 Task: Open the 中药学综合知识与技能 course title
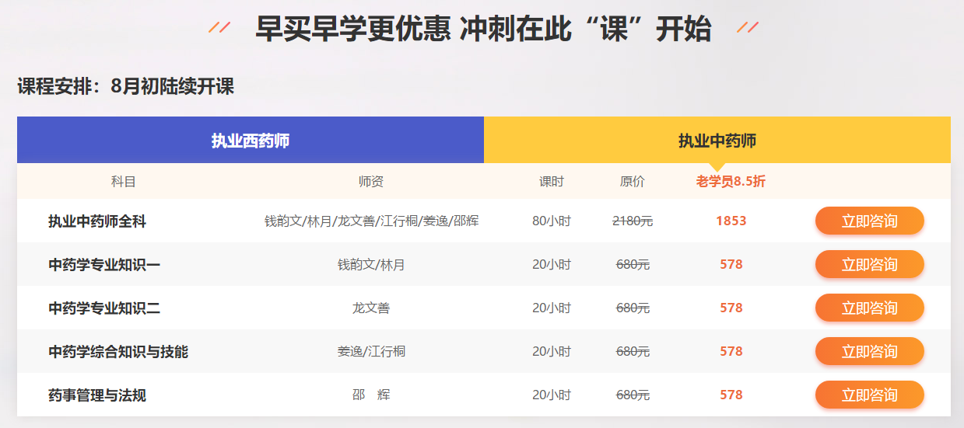tap(118, 352)
